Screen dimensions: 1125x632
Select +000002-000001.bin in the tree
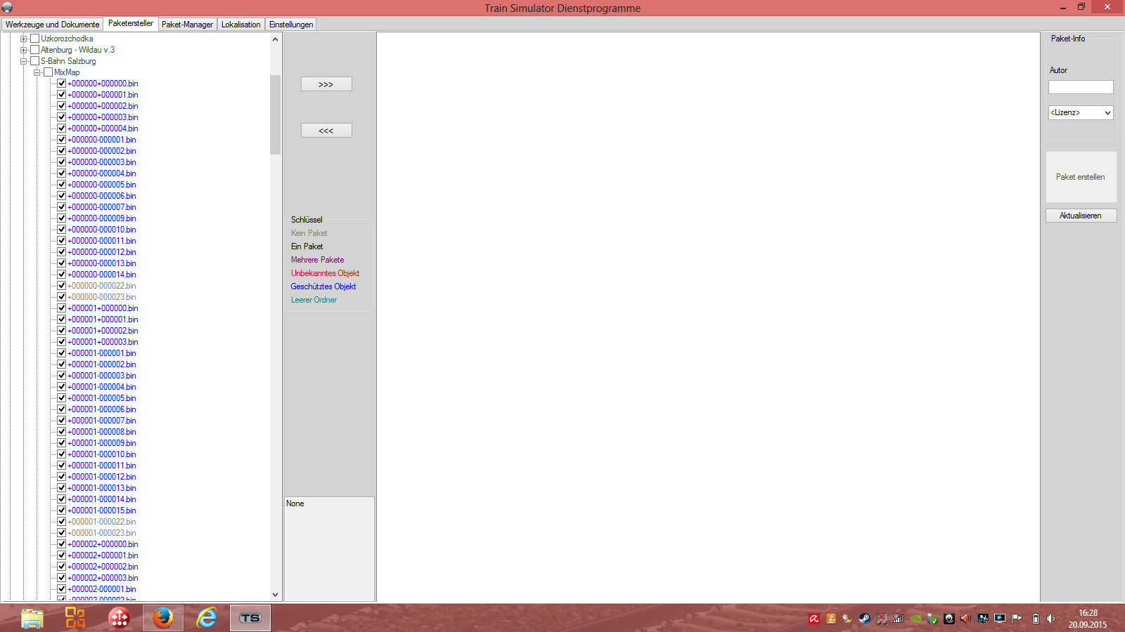[102, 589]
